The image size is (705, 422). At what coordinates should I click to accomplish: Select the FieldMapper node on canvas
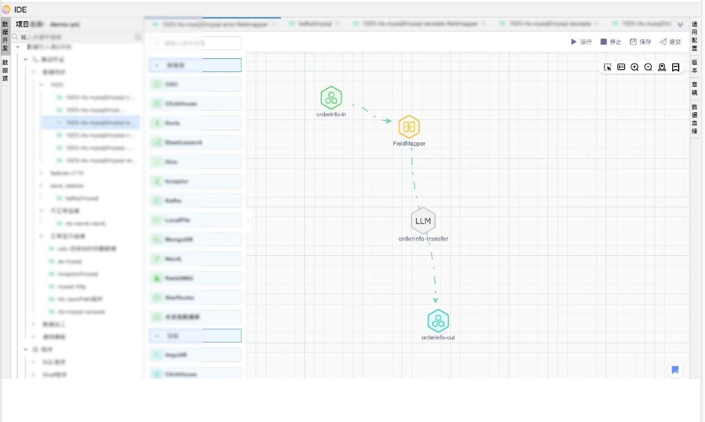point(409,127)
